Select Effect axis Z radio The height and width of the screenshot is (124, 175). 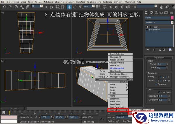coord(156,81)
